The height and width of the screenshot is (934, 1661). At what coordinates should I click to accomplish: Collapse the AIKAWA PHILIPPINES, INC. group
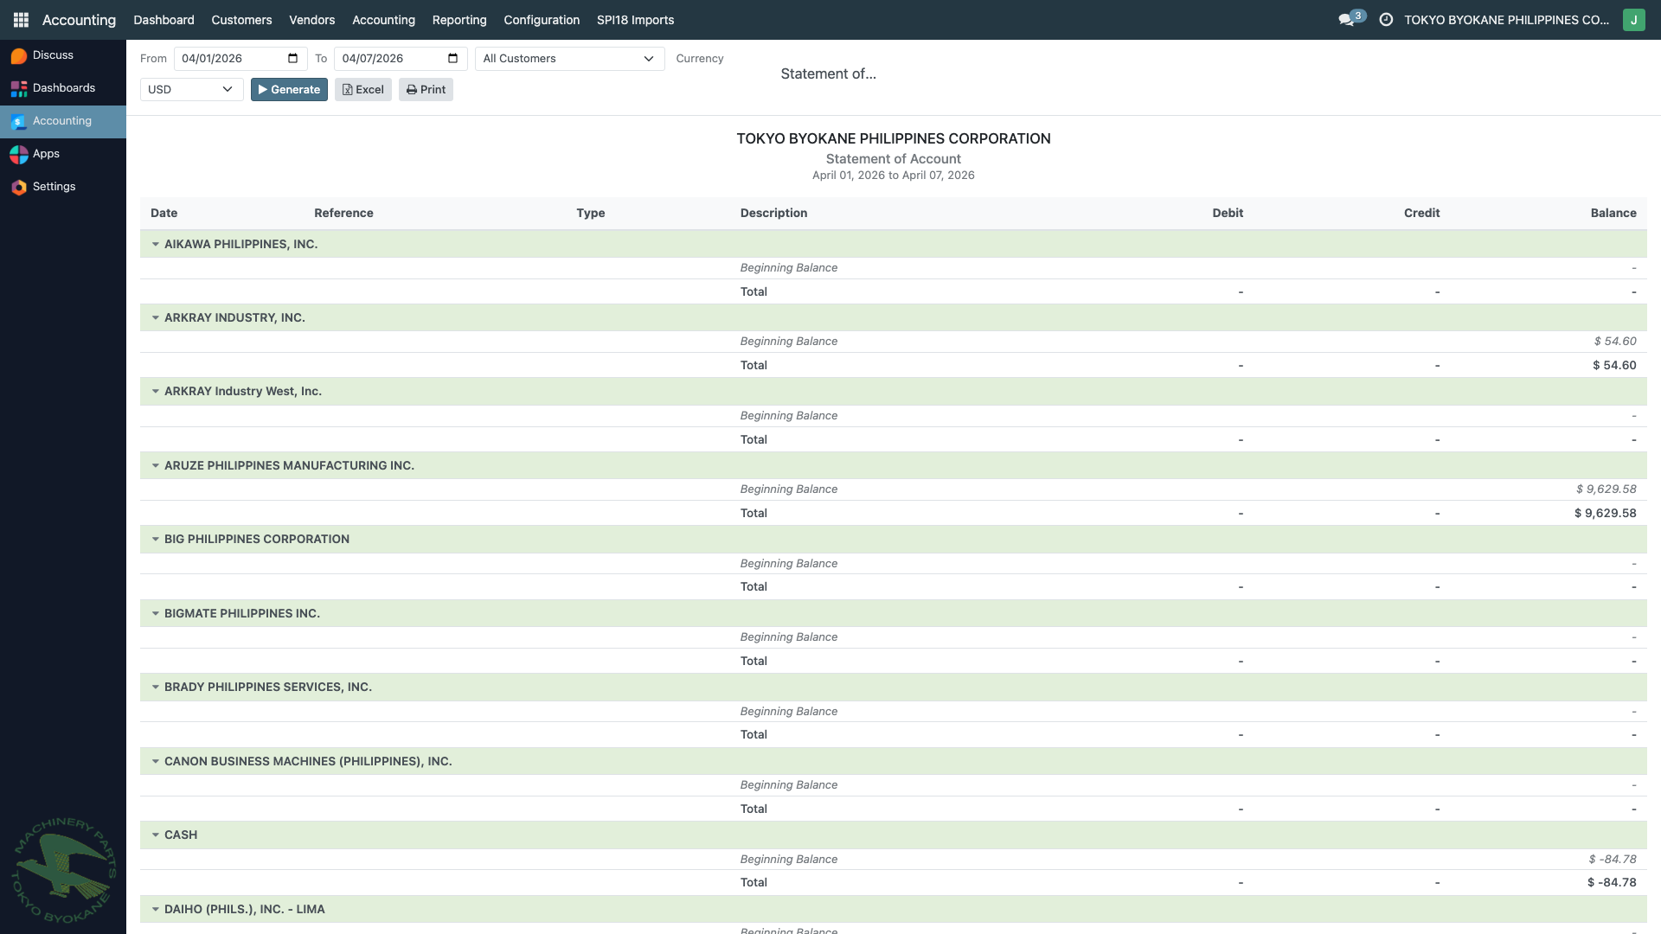[156, 245]
